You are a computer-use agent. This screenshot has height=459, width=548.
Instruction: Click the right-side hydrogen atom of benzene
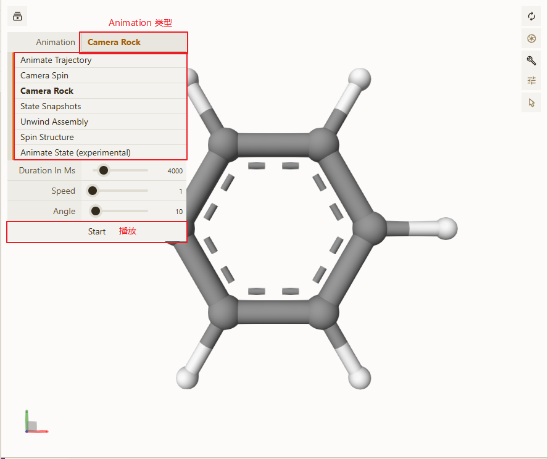[446, 228]
